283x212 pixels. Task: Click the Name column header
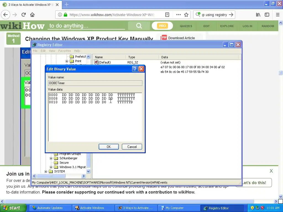pyautogui.click(x=109, y=57)
